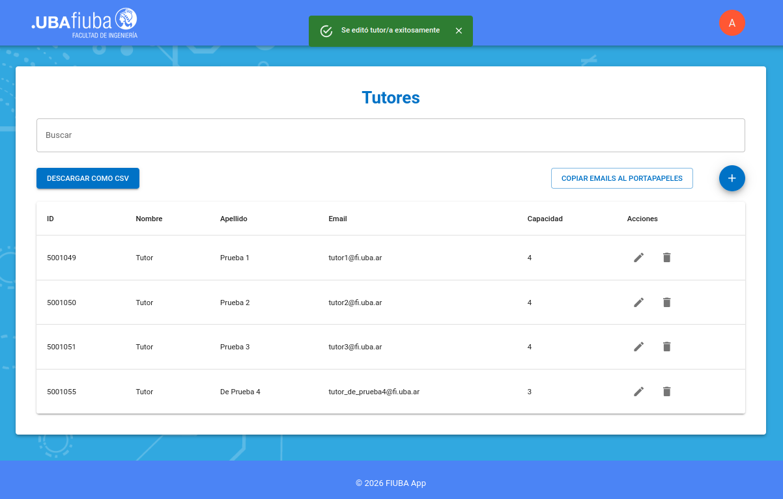Viewport: 783px width, 499px height.
Task: Copy emails to clipboard
Action: pyautogui.click(x=621, y=178)
